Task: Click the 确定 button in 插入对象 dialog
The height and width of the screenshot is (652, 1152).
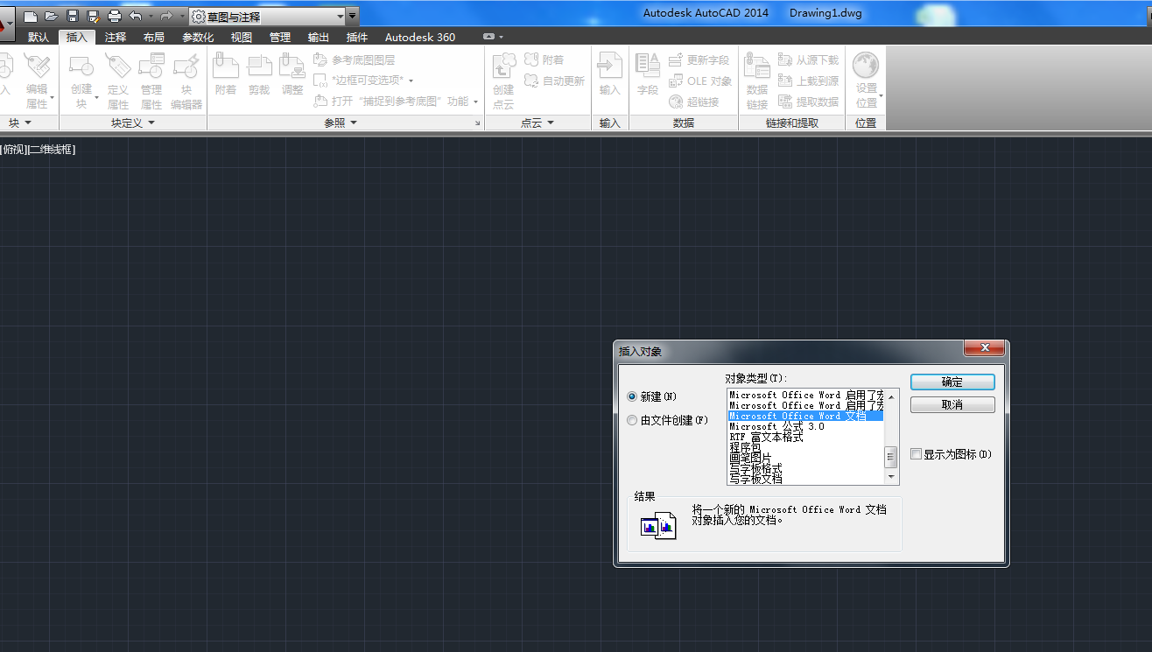Action: tap(952, 382)
